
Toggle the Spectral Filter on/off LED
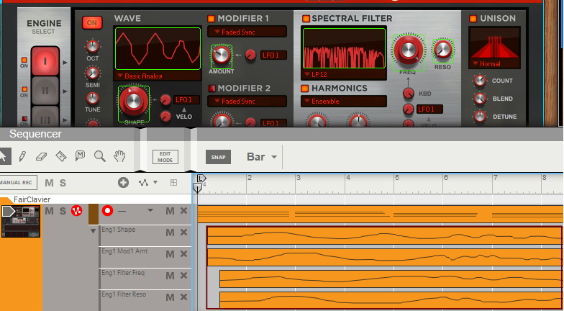pyautogui.click(x=305, y=18)
